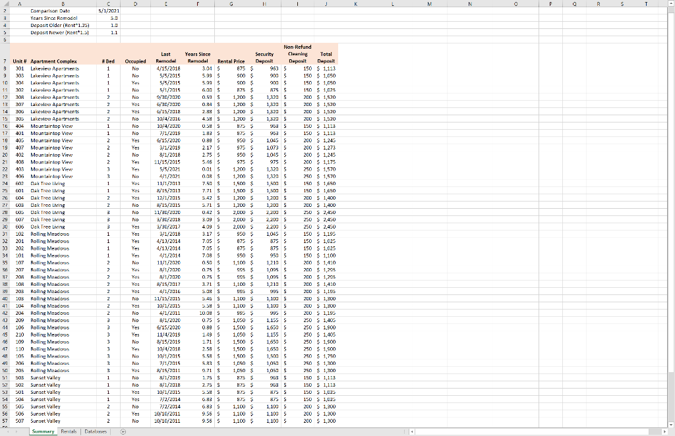Select the 'Deposit Newer (Rent*1.5)' cell

coord(63,33)
